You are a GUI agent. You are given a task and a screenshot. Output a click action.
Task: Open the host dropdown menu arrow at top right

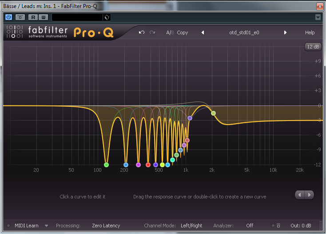point(318,17)
